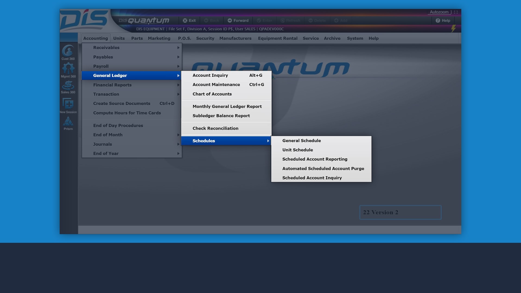Choose Create Source Documents
This screenshot has width=521, height=293.
point(132,103)
